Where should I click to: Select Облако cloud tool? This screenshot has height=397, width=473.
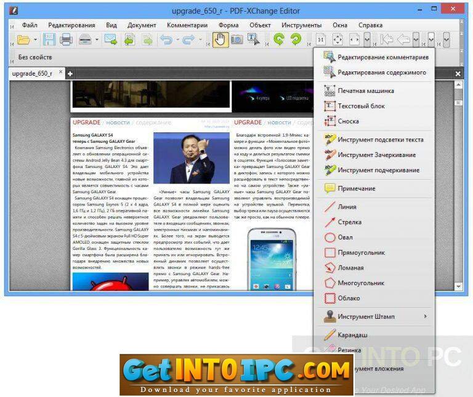tap(374, 298)
